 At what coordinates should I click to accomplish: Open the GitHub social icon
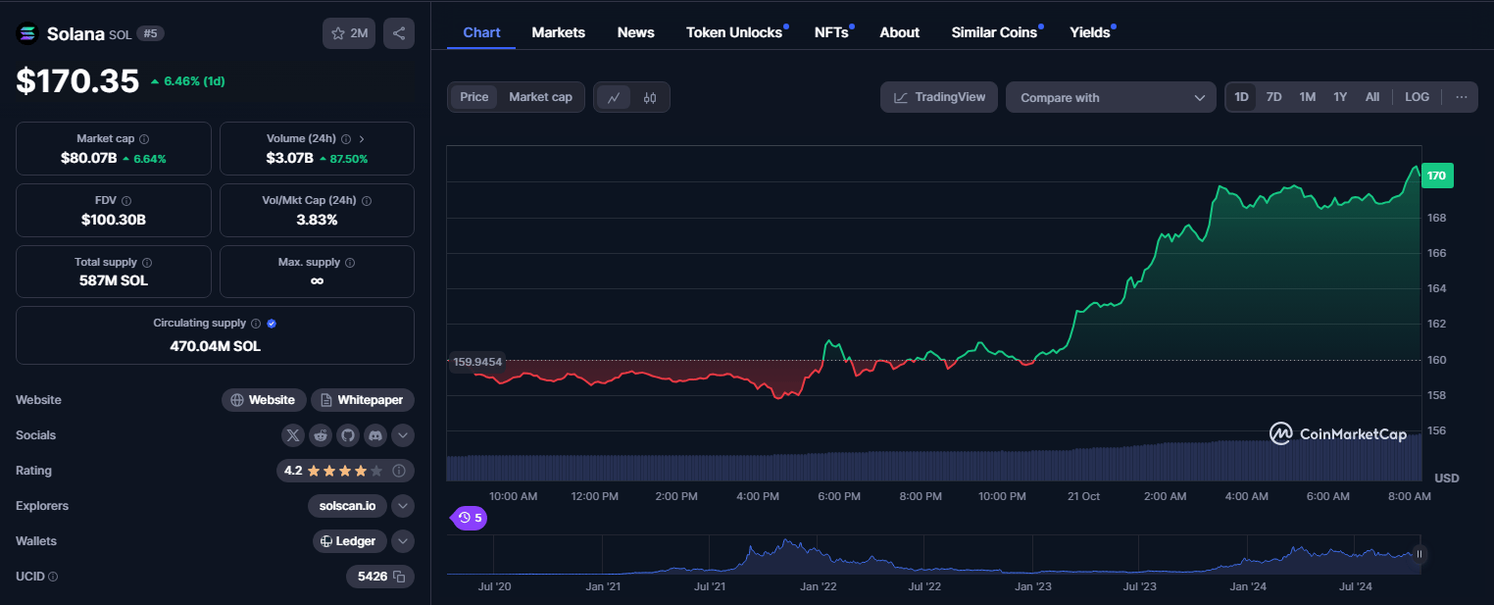pyautogui.click(x=348, y=435)
